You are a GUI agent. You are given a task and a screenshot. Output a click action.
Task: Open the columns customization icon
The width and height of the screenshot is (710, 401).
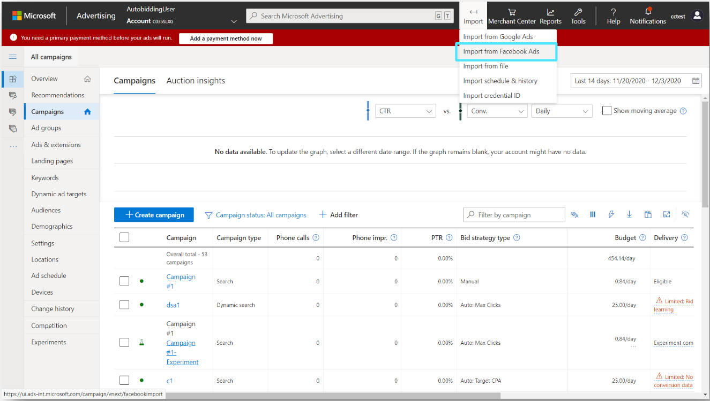(x=593, y=214)
